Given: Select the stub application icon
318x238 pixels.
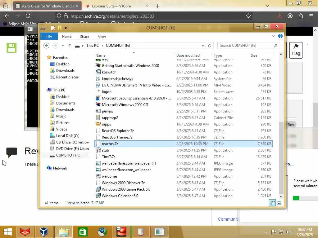Looking at the screenshot, I should tap(98, 150).
